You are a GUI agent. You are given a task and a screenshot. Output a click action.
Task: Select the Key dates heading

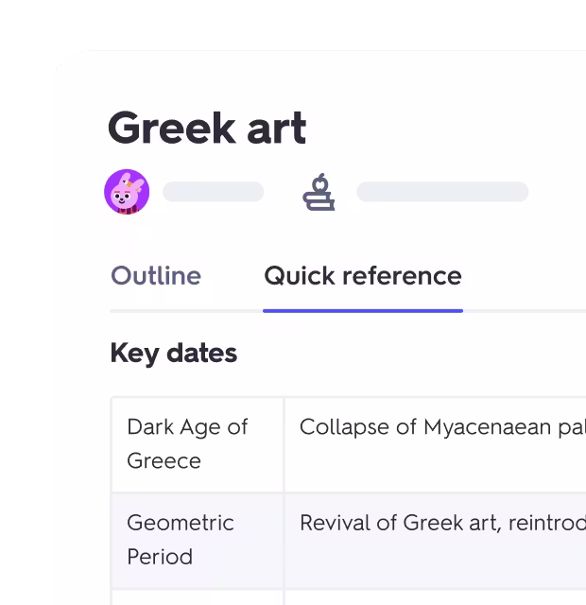click(174, 354)
